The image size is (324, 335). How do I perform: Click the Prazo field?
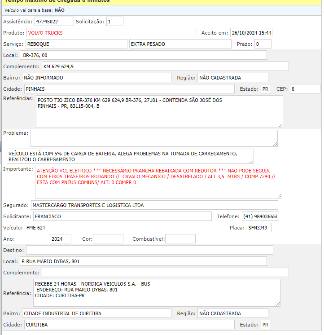[263, 44]
